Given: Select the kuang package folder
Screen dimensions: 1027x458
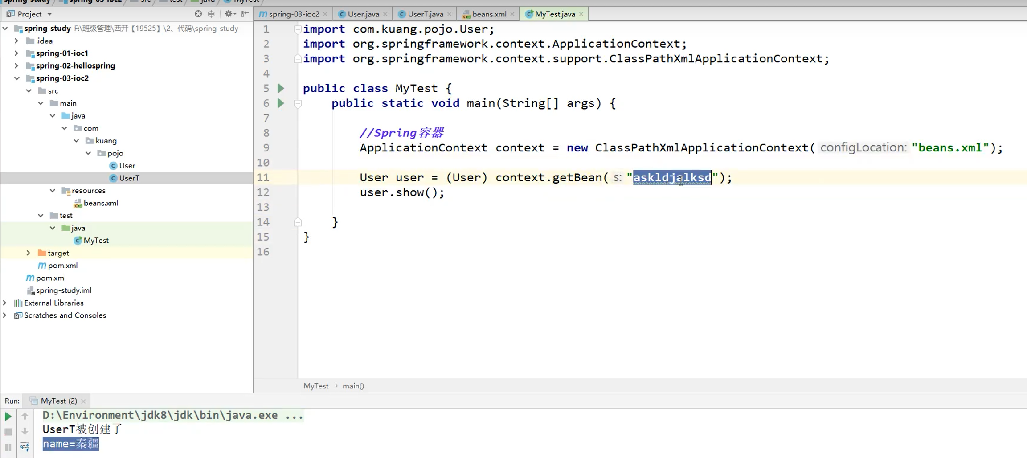Looking at the screenshot, I should coord(106,140).
